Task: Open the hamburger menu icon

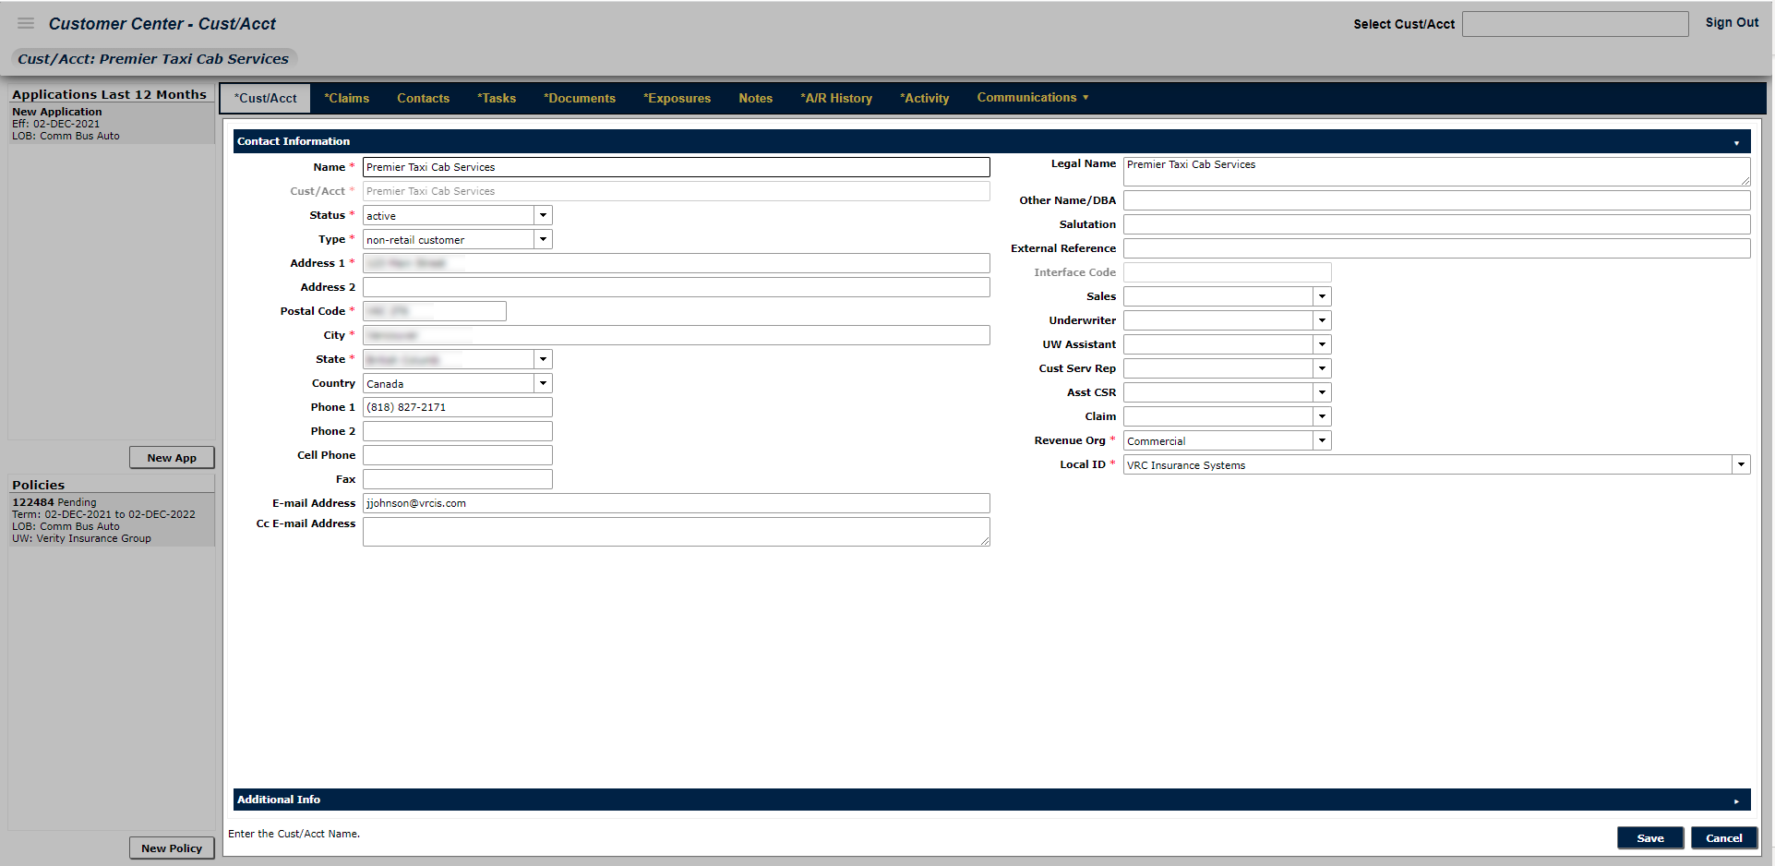Action: (26, 23)
